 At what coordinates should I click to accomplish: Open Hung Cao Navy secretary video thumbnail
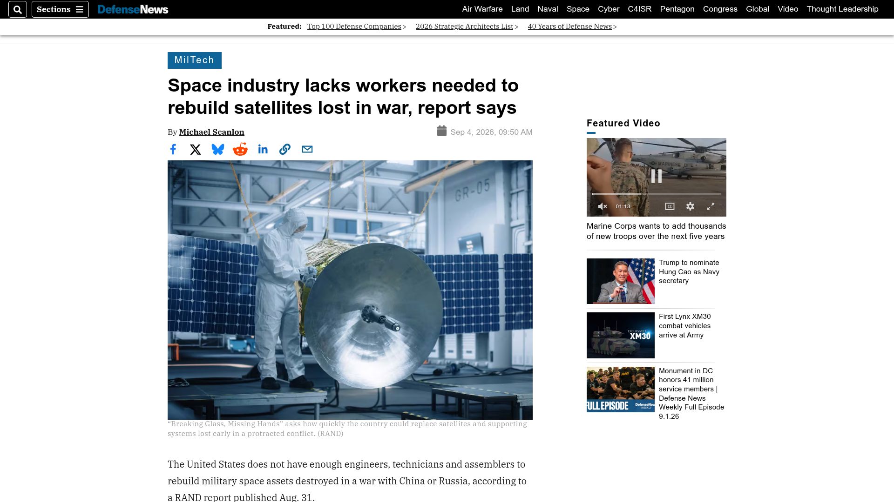pyautogui.click(x=620, y=281)
